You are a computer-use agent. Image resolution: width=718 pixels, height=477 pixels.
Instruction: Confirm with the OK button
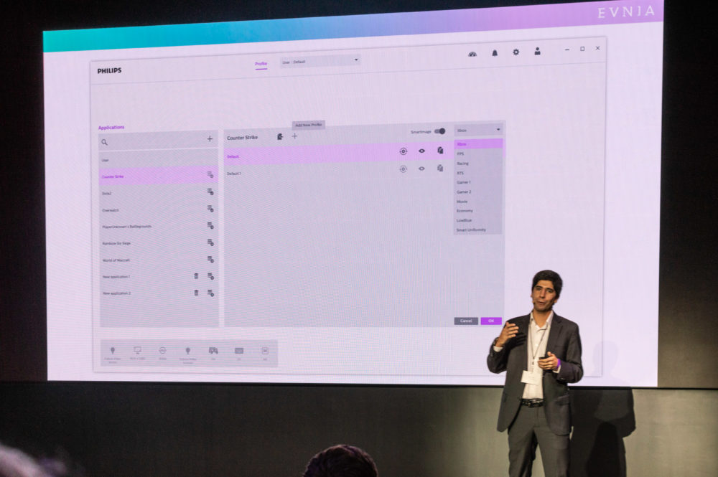point(491,321)
